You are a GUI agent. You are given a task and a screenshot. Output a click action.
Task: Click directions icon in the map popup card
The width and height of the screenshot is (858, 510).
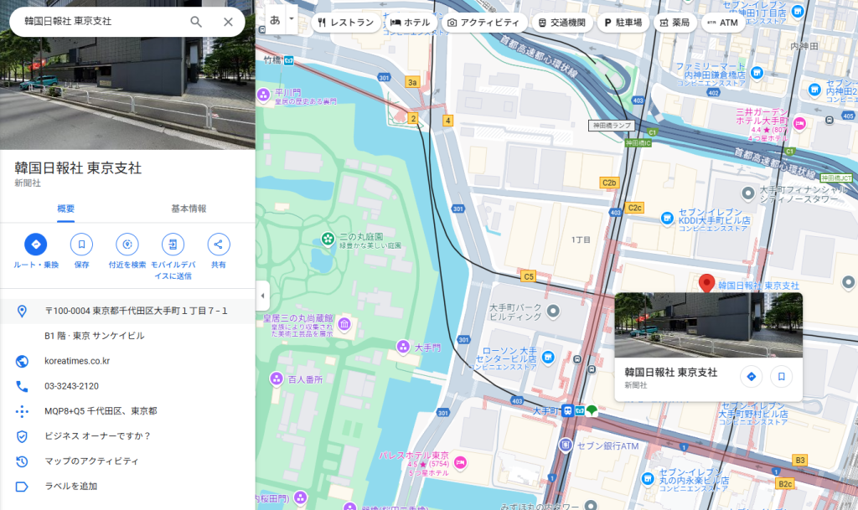click(x=751, y=377)
